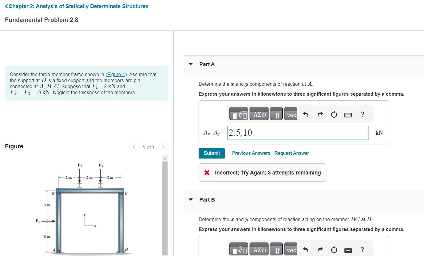Reset the Part A answer field
This screenshot has width=424, height=256.
tap(334, 114)
